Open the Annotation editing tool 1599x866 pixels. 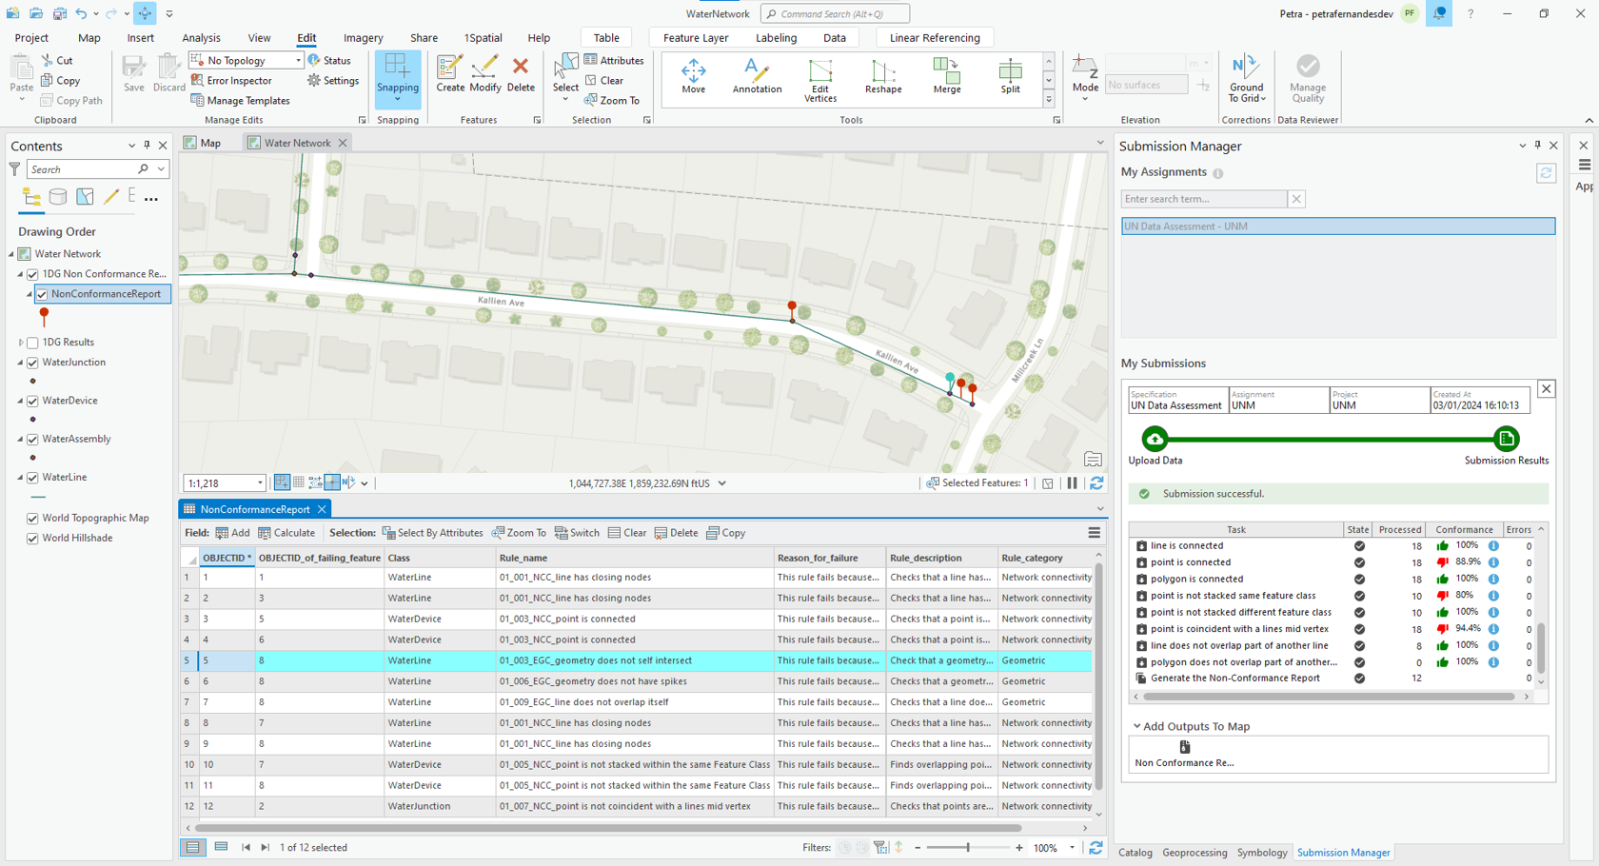click(x=757, y=76)
